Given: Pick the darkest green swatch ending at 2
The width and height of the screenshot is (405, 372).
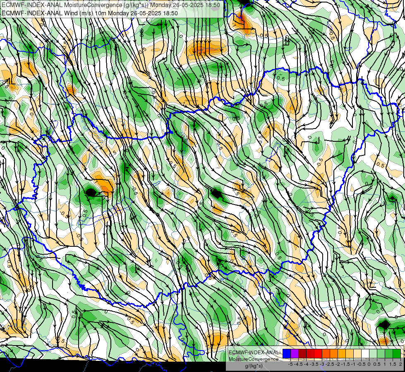Looking at the screenshot, I should pos(397,354).
